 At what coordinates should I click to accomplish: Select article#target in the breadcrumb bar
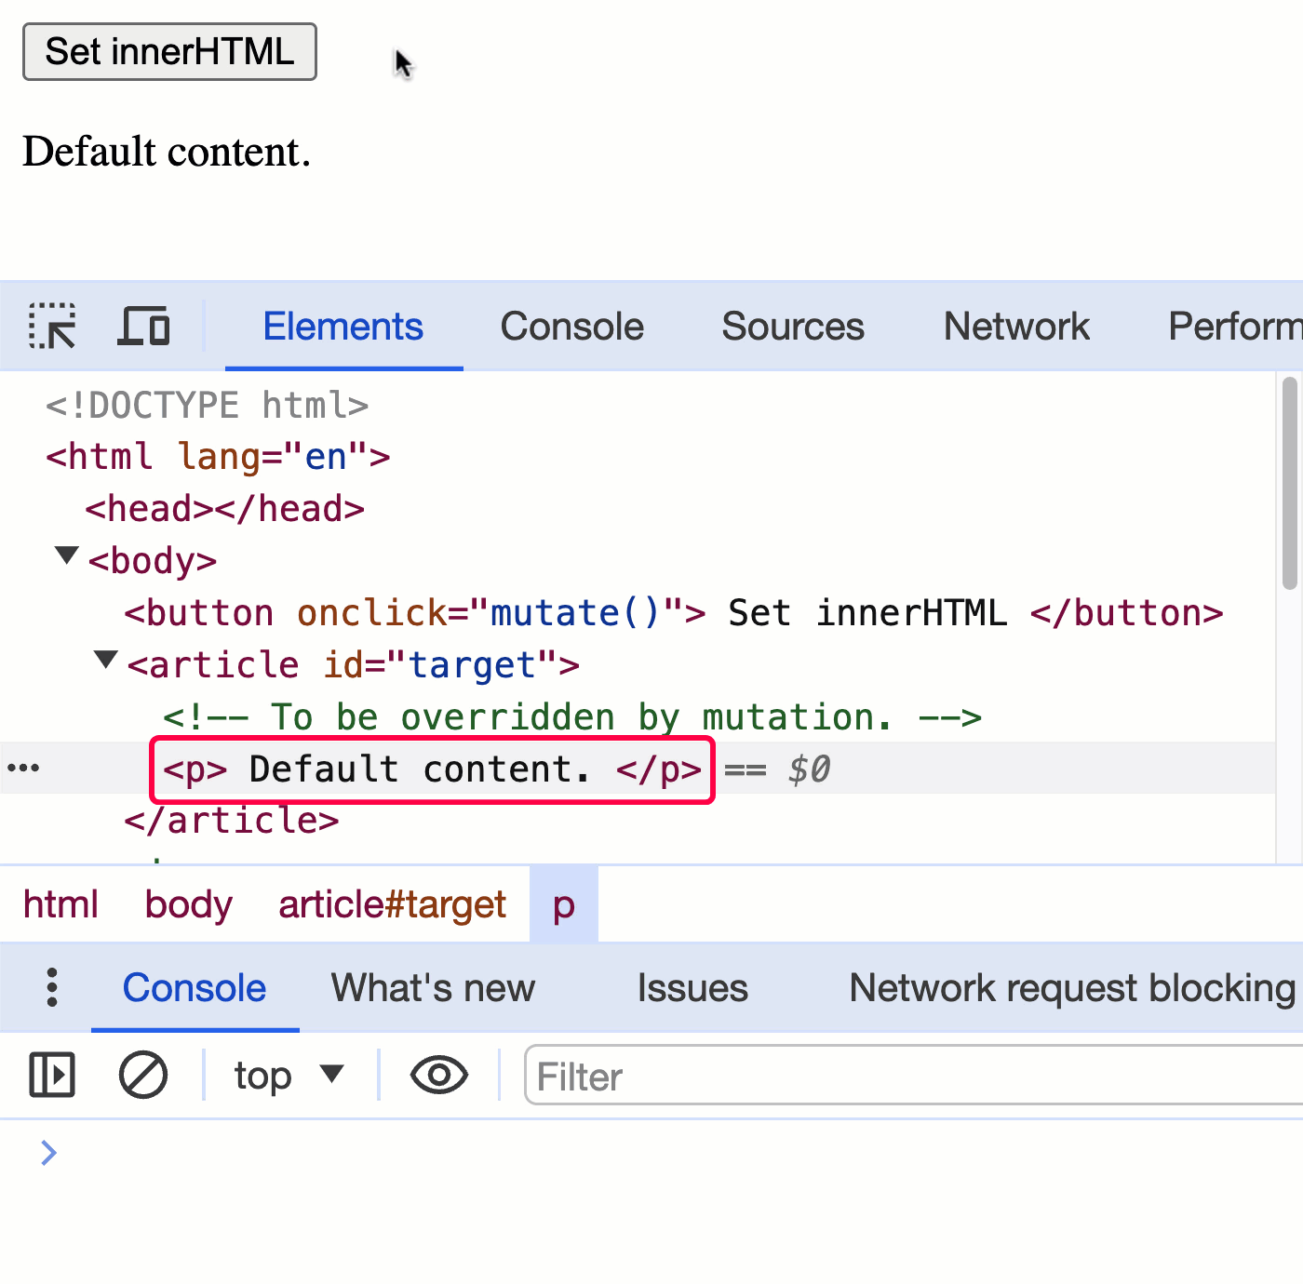[392, 903]
